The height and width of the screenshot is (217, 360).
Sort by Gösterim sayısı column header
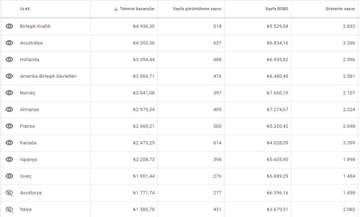point(340,9)
